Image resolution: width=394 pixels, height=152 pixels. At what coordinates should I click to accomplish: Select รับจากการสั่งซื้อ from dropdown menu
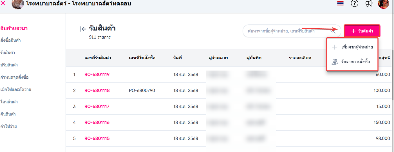355,62
